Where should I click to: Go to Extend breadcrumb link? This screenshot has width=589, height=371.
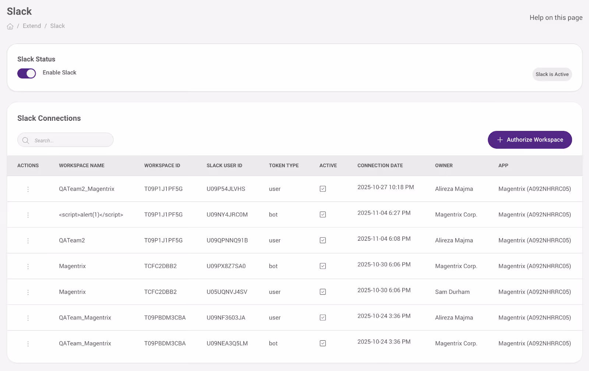[x=32, y=26]
